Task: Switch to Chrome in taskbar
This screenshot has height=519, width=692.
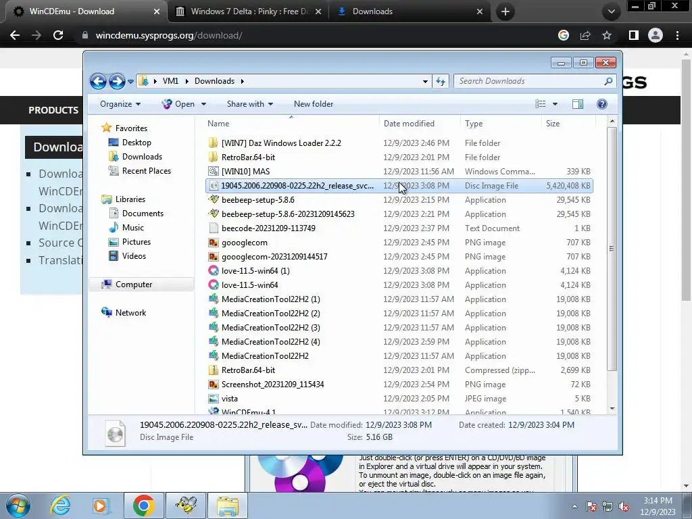Action: click(143, 505)
